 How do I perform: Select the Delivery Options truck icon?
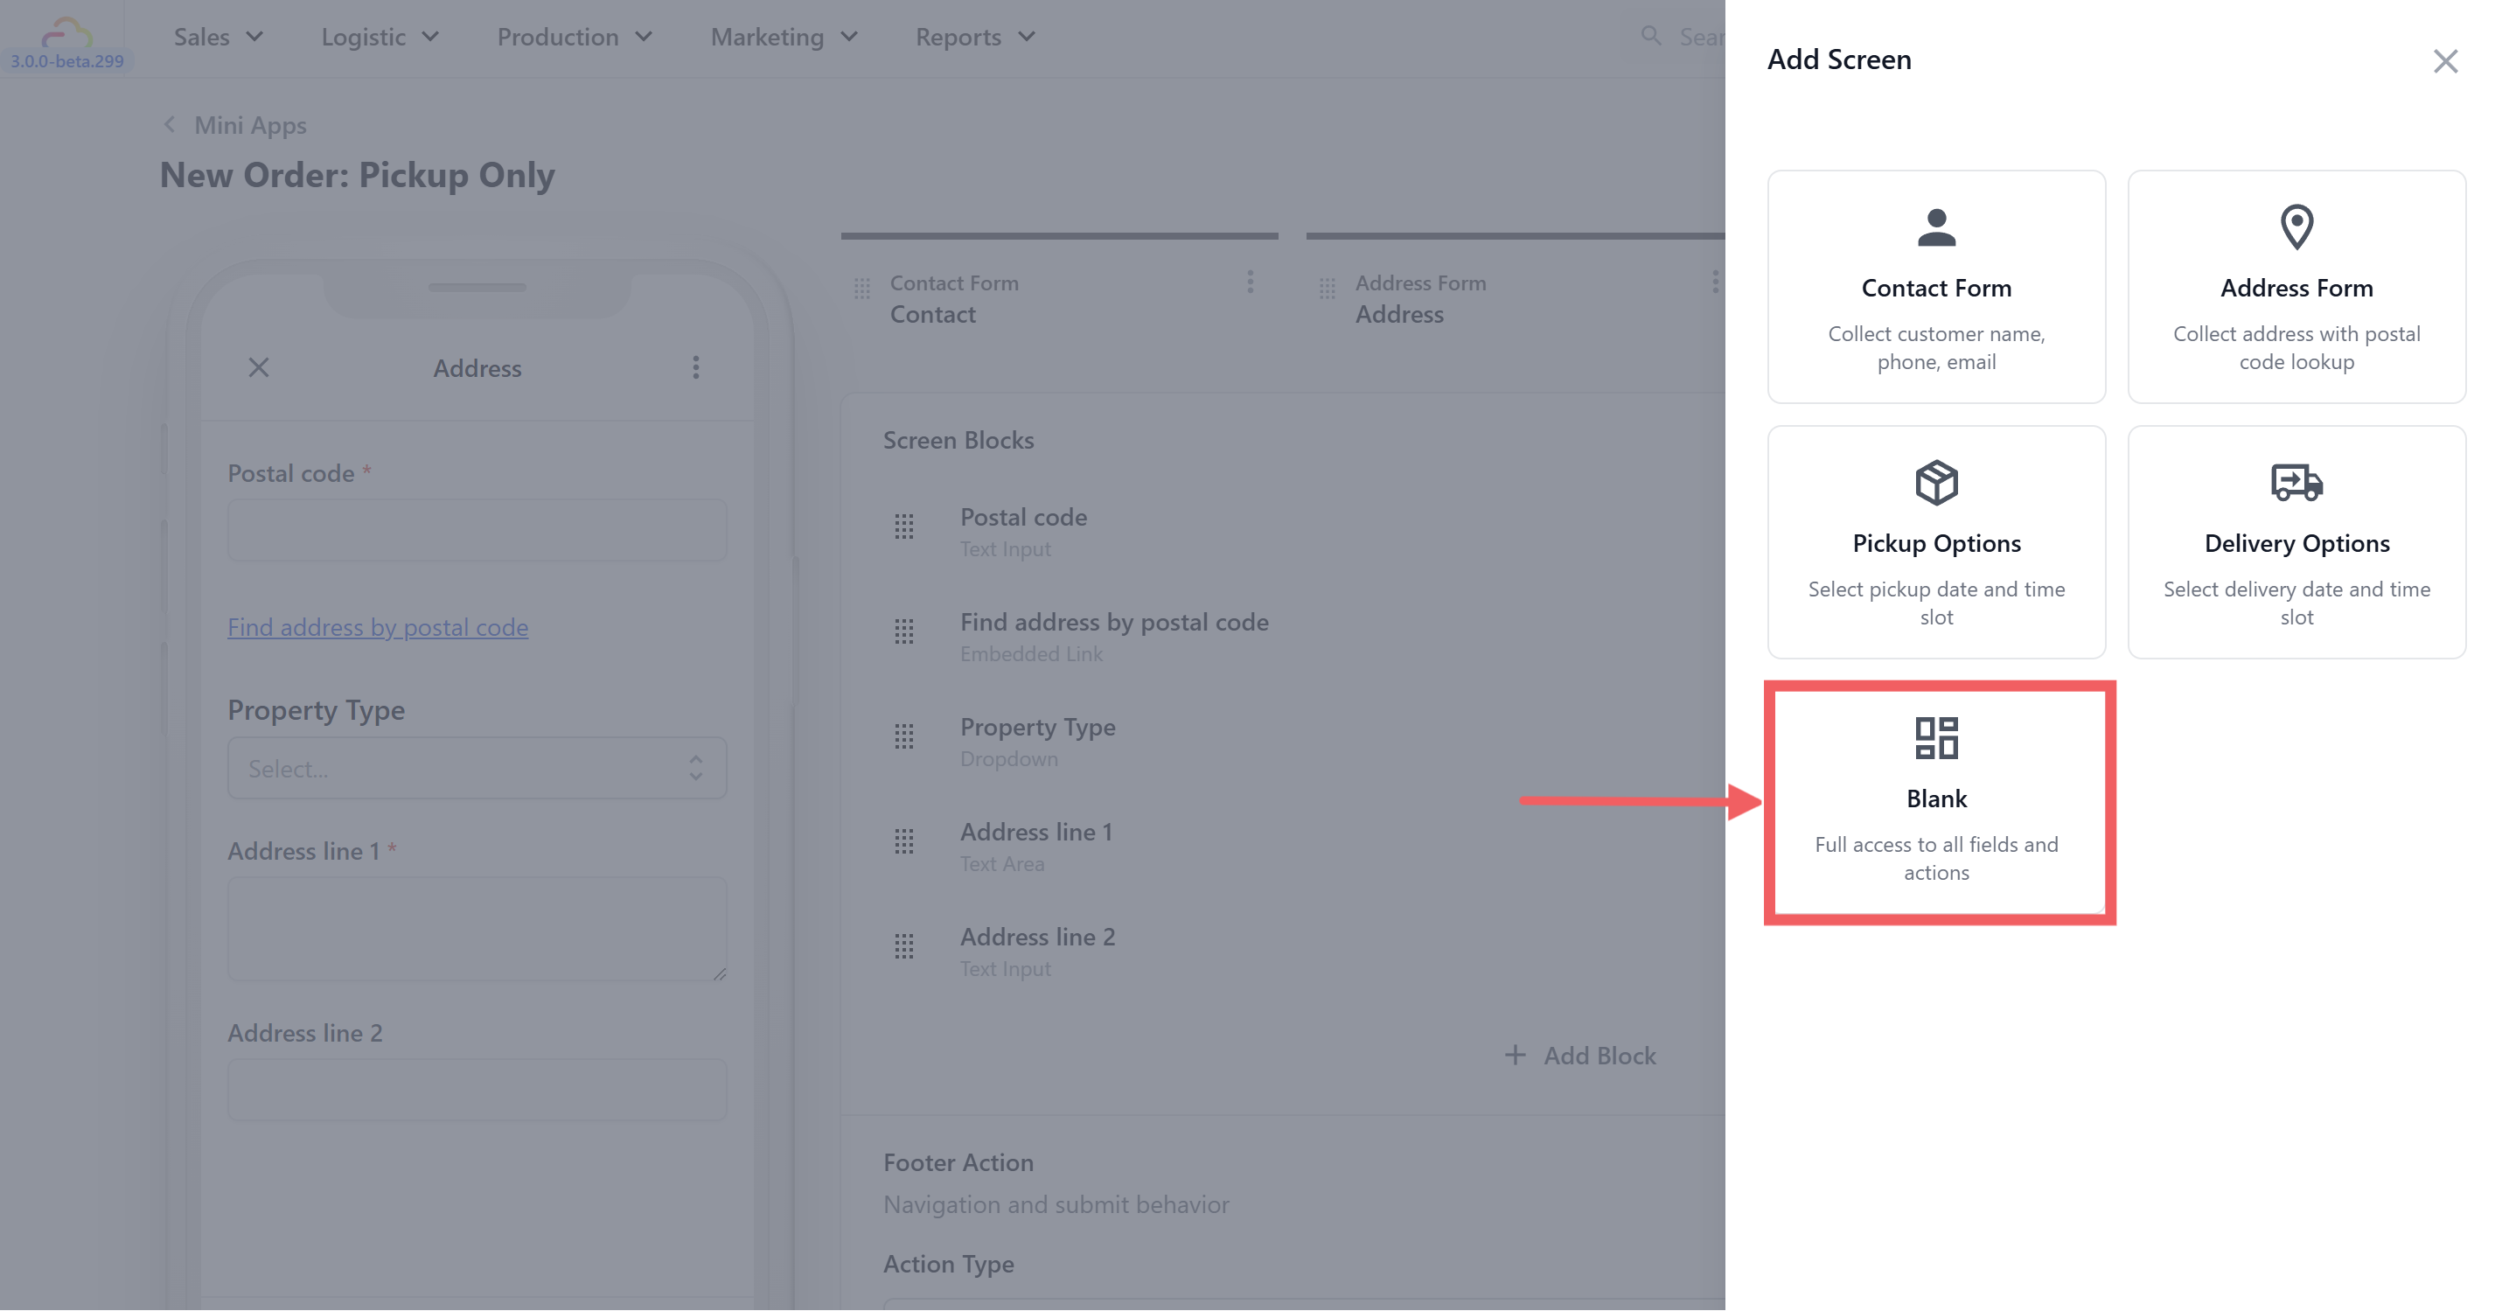pos(2296,483)
